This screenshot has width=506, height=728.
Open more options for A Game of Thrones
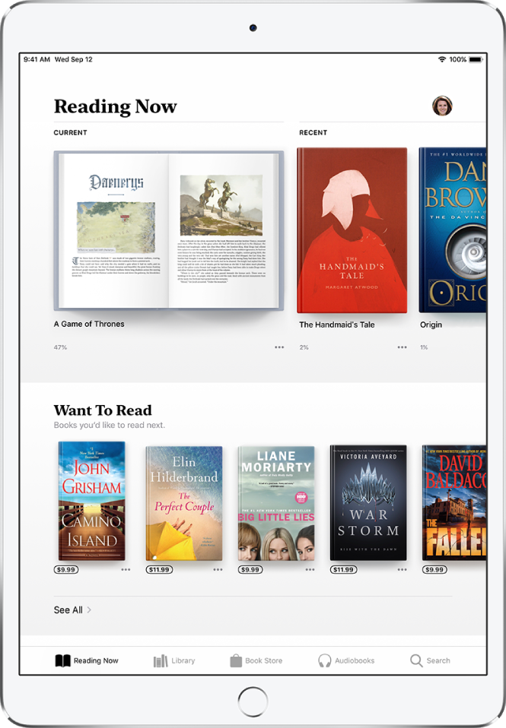[x=279, y=347]
